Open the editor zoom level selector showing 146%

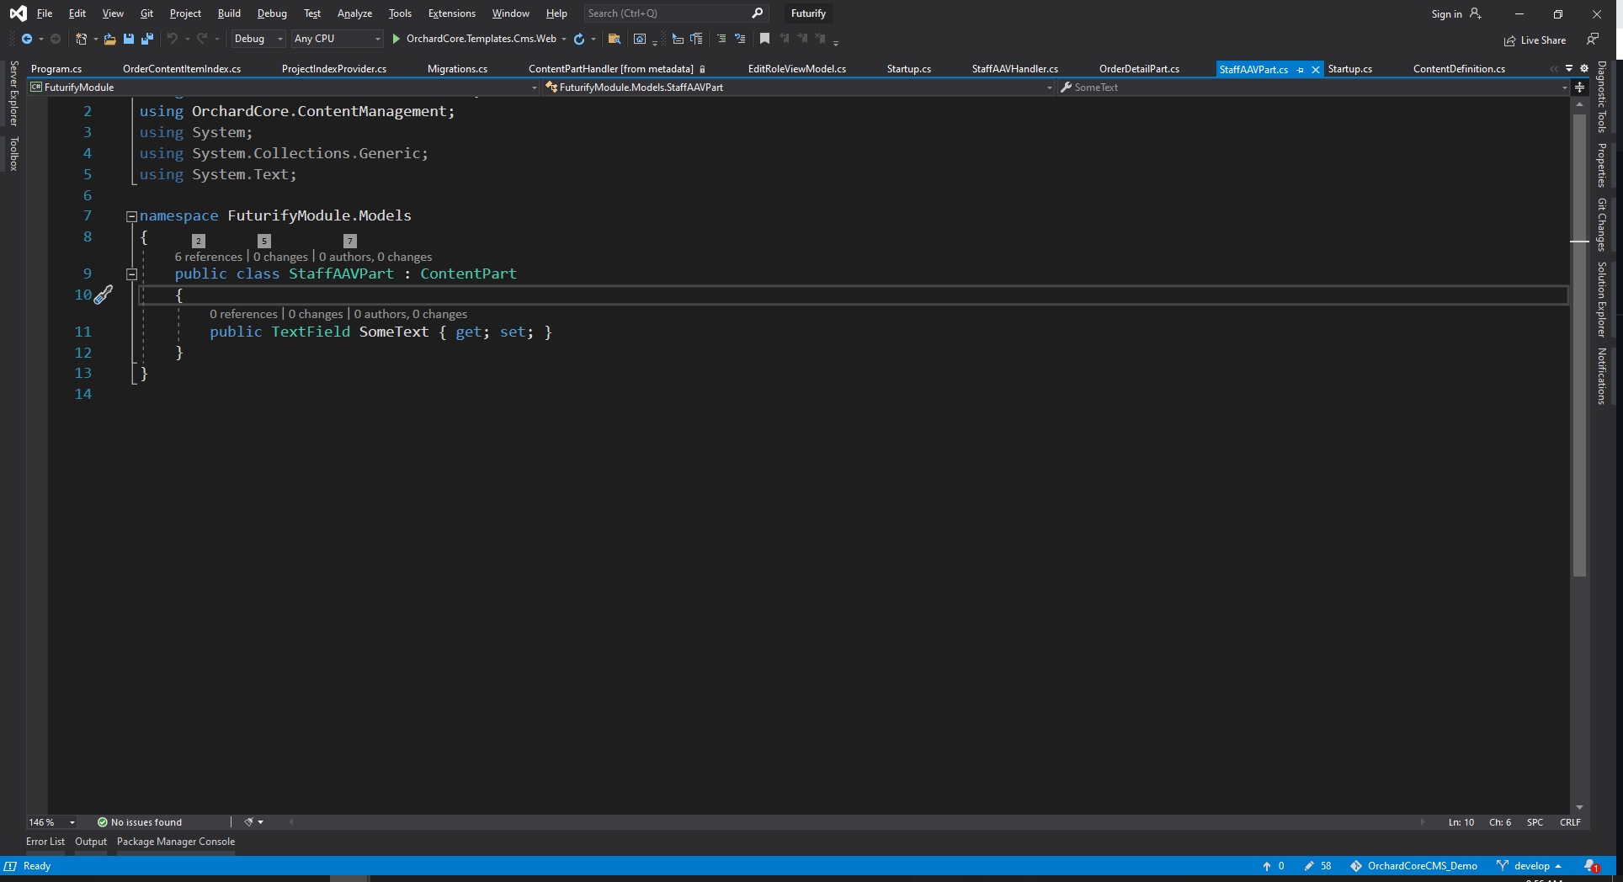(51, 822)
